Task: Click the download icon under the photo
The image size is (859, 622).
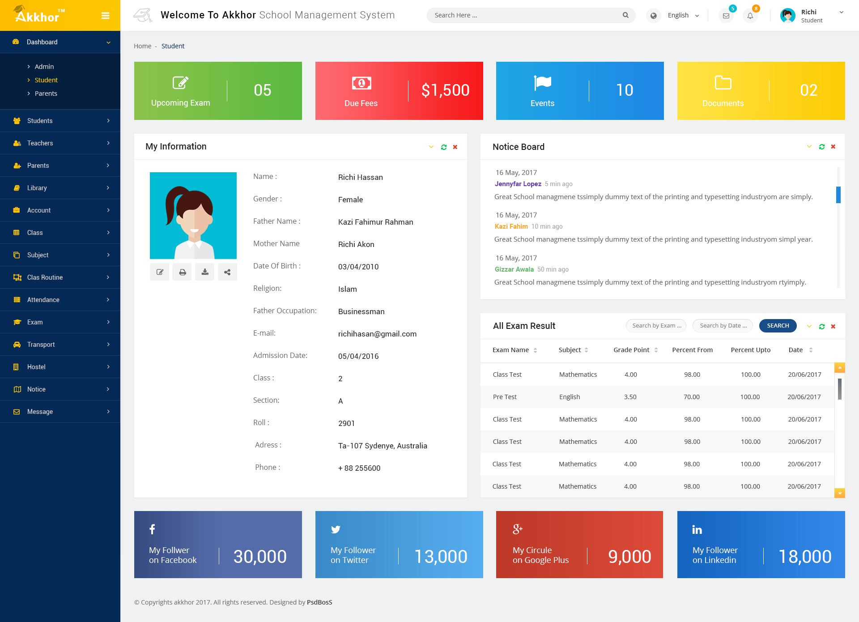Action: tap(205, 272)
